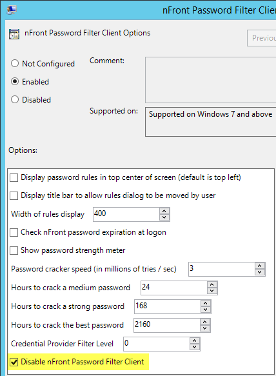The image size is (276, 376).
Task: Select the Not Configured radio button
Action: pyautogui.click(x=15, y=63)
